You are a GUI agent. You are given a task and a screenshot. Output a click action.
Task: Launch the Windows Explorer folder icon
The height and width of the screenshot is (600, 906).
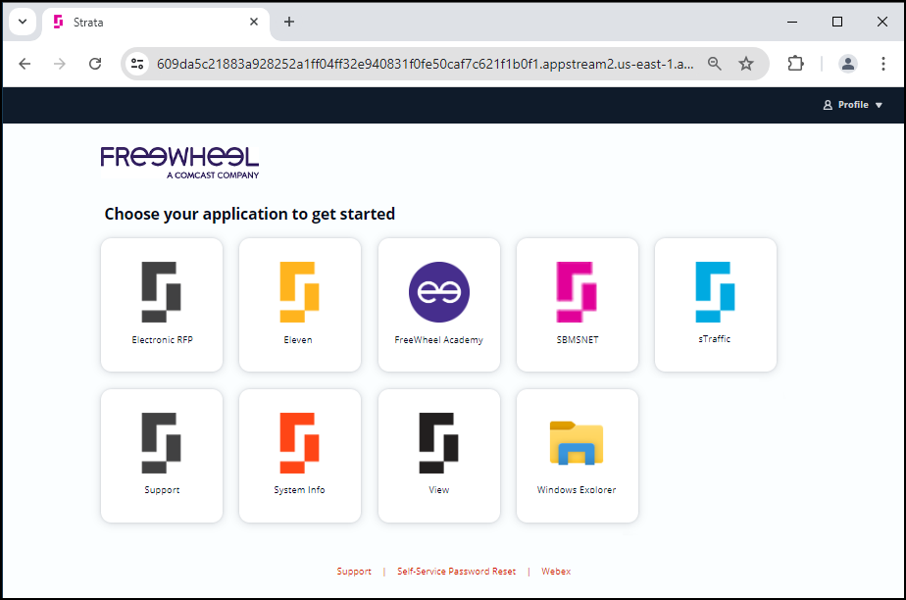click(577, 443)
